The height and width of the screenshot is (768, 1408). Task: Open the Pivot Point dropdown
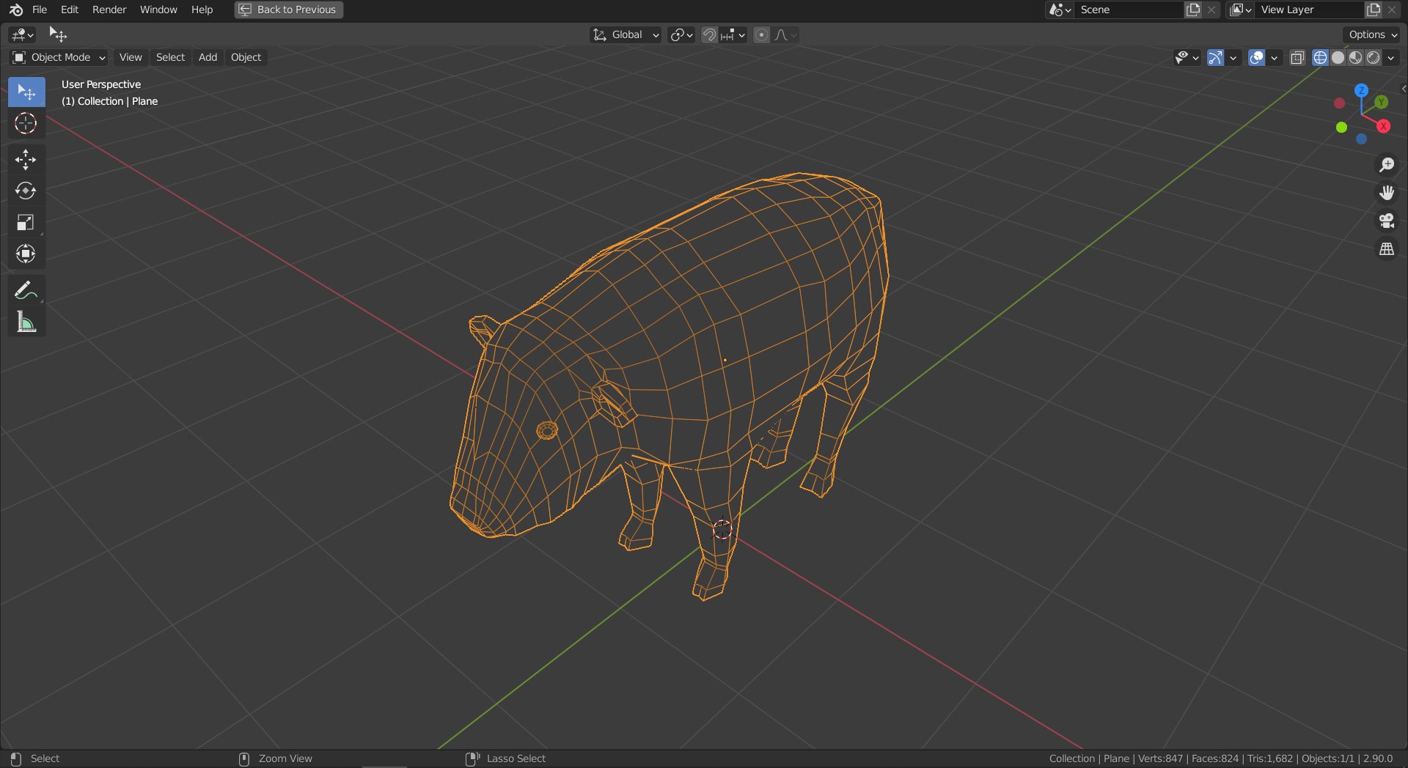coord(681,34)
